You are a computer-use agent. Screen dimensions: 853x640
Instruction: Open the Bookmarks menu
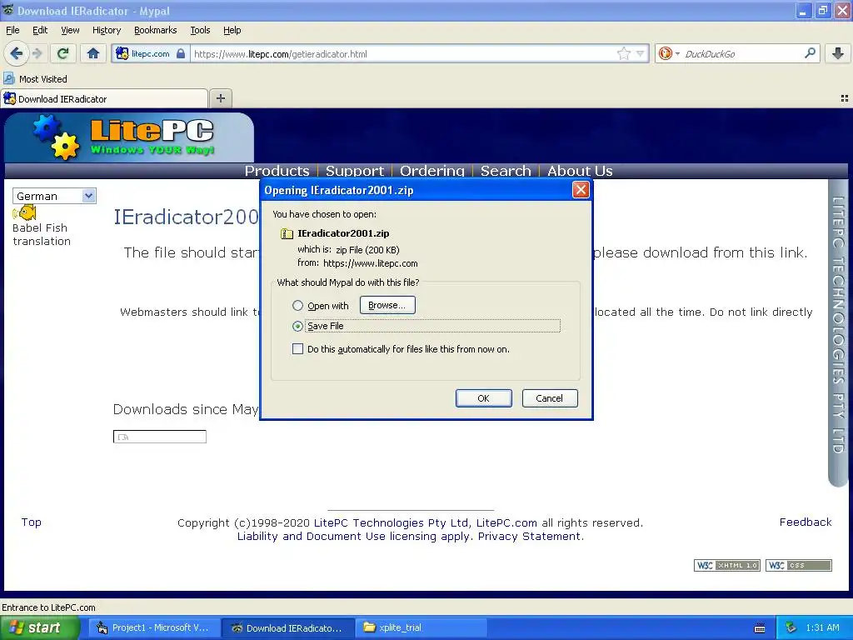pyautogui.click(x=155, y=30)
